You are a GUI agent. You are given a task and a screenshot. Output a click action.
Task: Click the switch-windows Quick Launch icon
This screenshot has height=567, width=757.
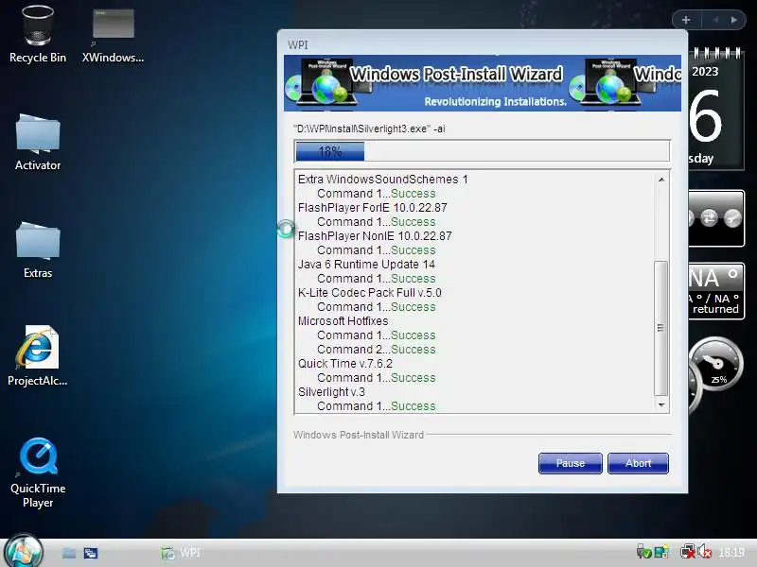(91, 553)
